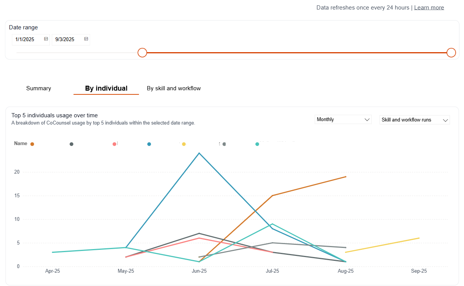Click the teal legend dot
Image resolution: width=464 pixels, height=286 pixels.
[257, 144]
